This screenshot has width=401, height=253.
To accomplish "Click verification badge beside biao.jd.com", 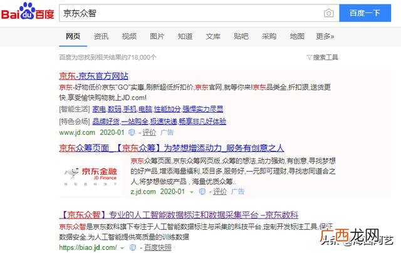I will [133, 247].
